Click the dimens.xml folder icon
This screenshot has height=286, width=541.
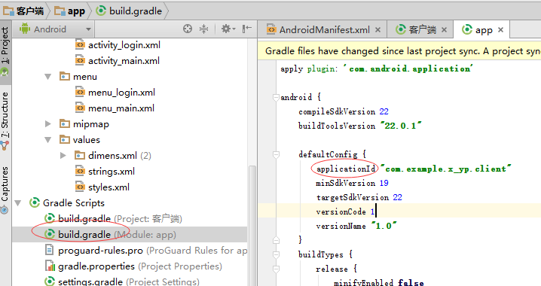tap(80, 155)
